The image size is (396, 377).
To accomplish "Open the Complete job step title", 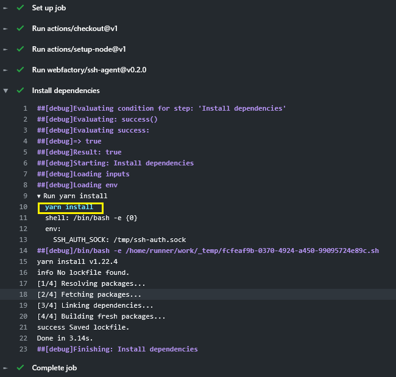I will click(x=55, y=368).
